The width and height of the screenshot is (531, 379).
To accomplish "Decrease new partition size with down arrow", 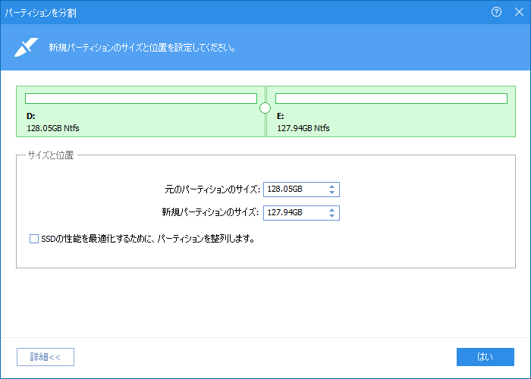I will point(332,215).
